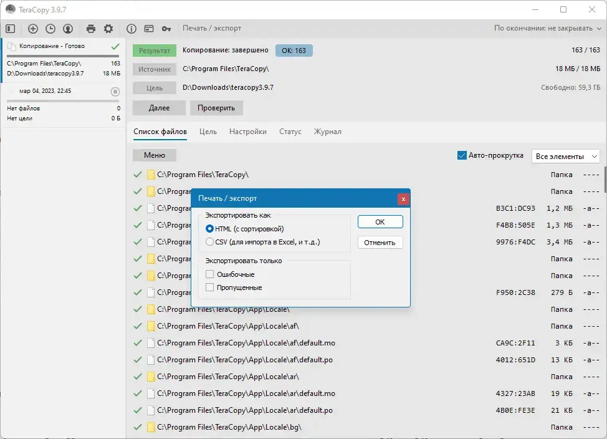Click the stop icon beside date entry
This screenshot has height=439, width=607.
(115, 92)
